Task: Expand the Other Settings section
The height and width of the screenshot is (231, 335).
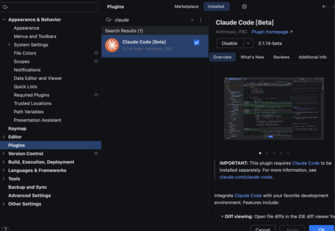Action: [4, 204]
